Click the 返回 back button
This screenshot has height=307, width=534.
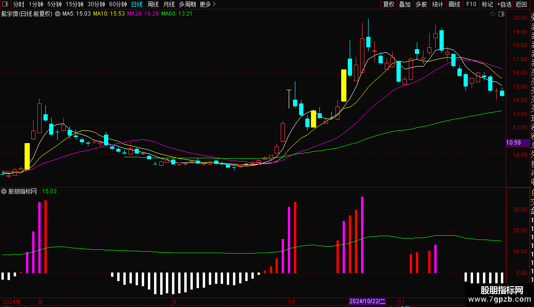pos(521,4)
